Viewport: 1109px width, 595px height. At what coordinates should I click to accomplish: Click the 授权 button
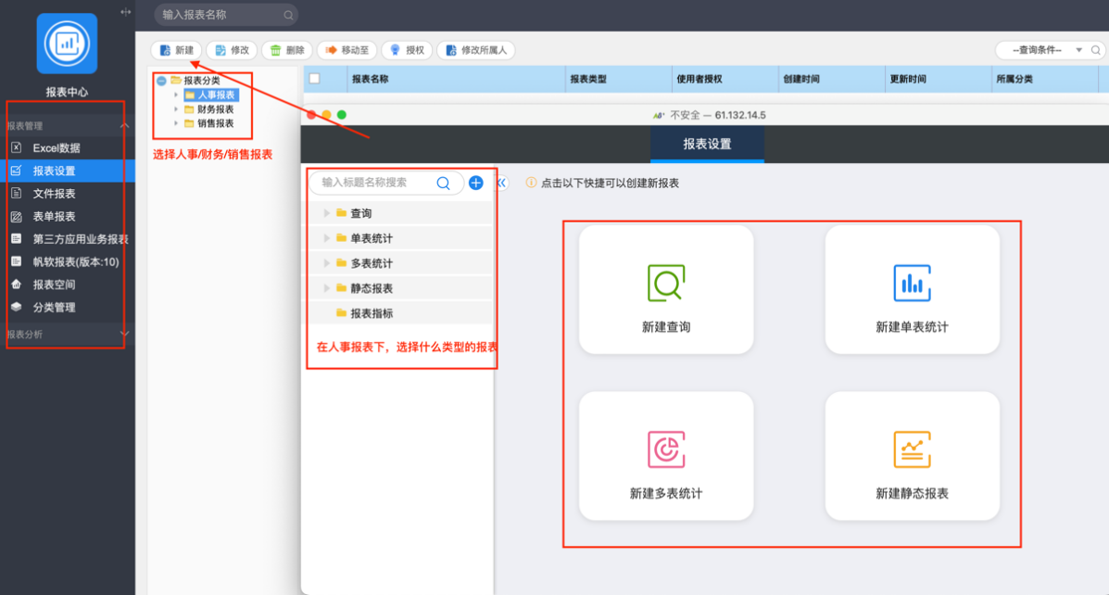tap(407, 50)
